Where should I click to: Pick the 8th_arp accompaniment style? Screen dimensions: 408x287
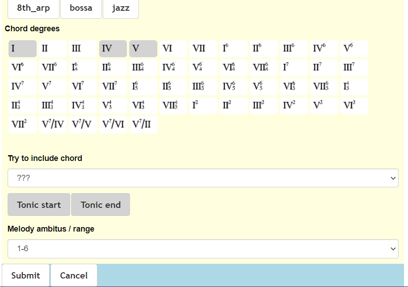click(34, 8)
